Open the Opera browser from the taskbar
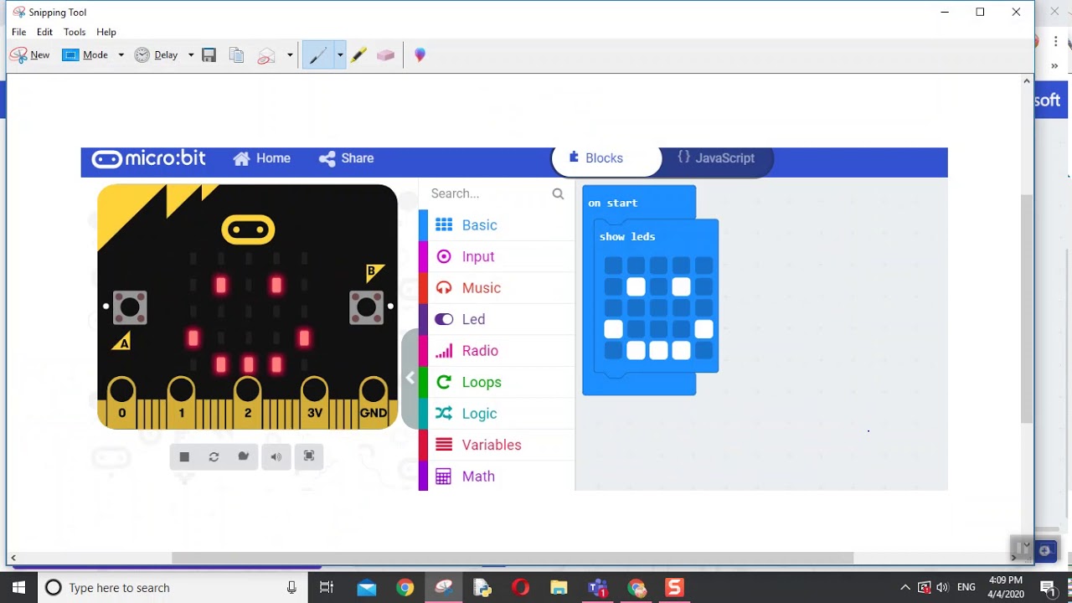 pyautogui.click(x=520, y=588)
